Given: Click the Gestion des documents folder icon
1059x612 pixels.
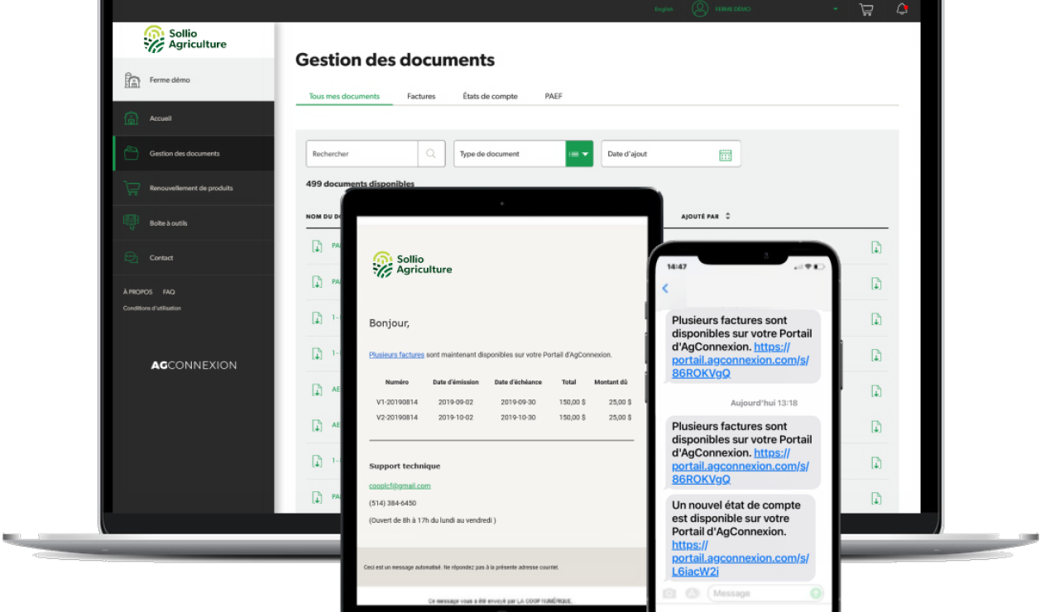Looking at the screenshot, I should pyautogui.click(x=131, y=153).
